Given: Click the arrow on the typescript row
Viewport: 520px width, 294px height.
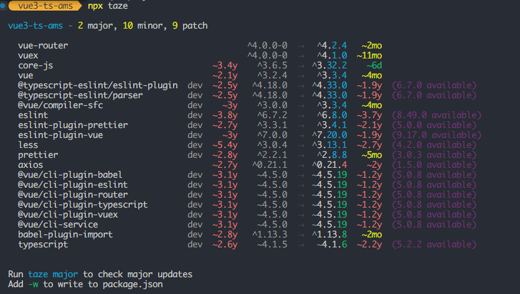Looking at the screenshot, I should pos(301,244).
